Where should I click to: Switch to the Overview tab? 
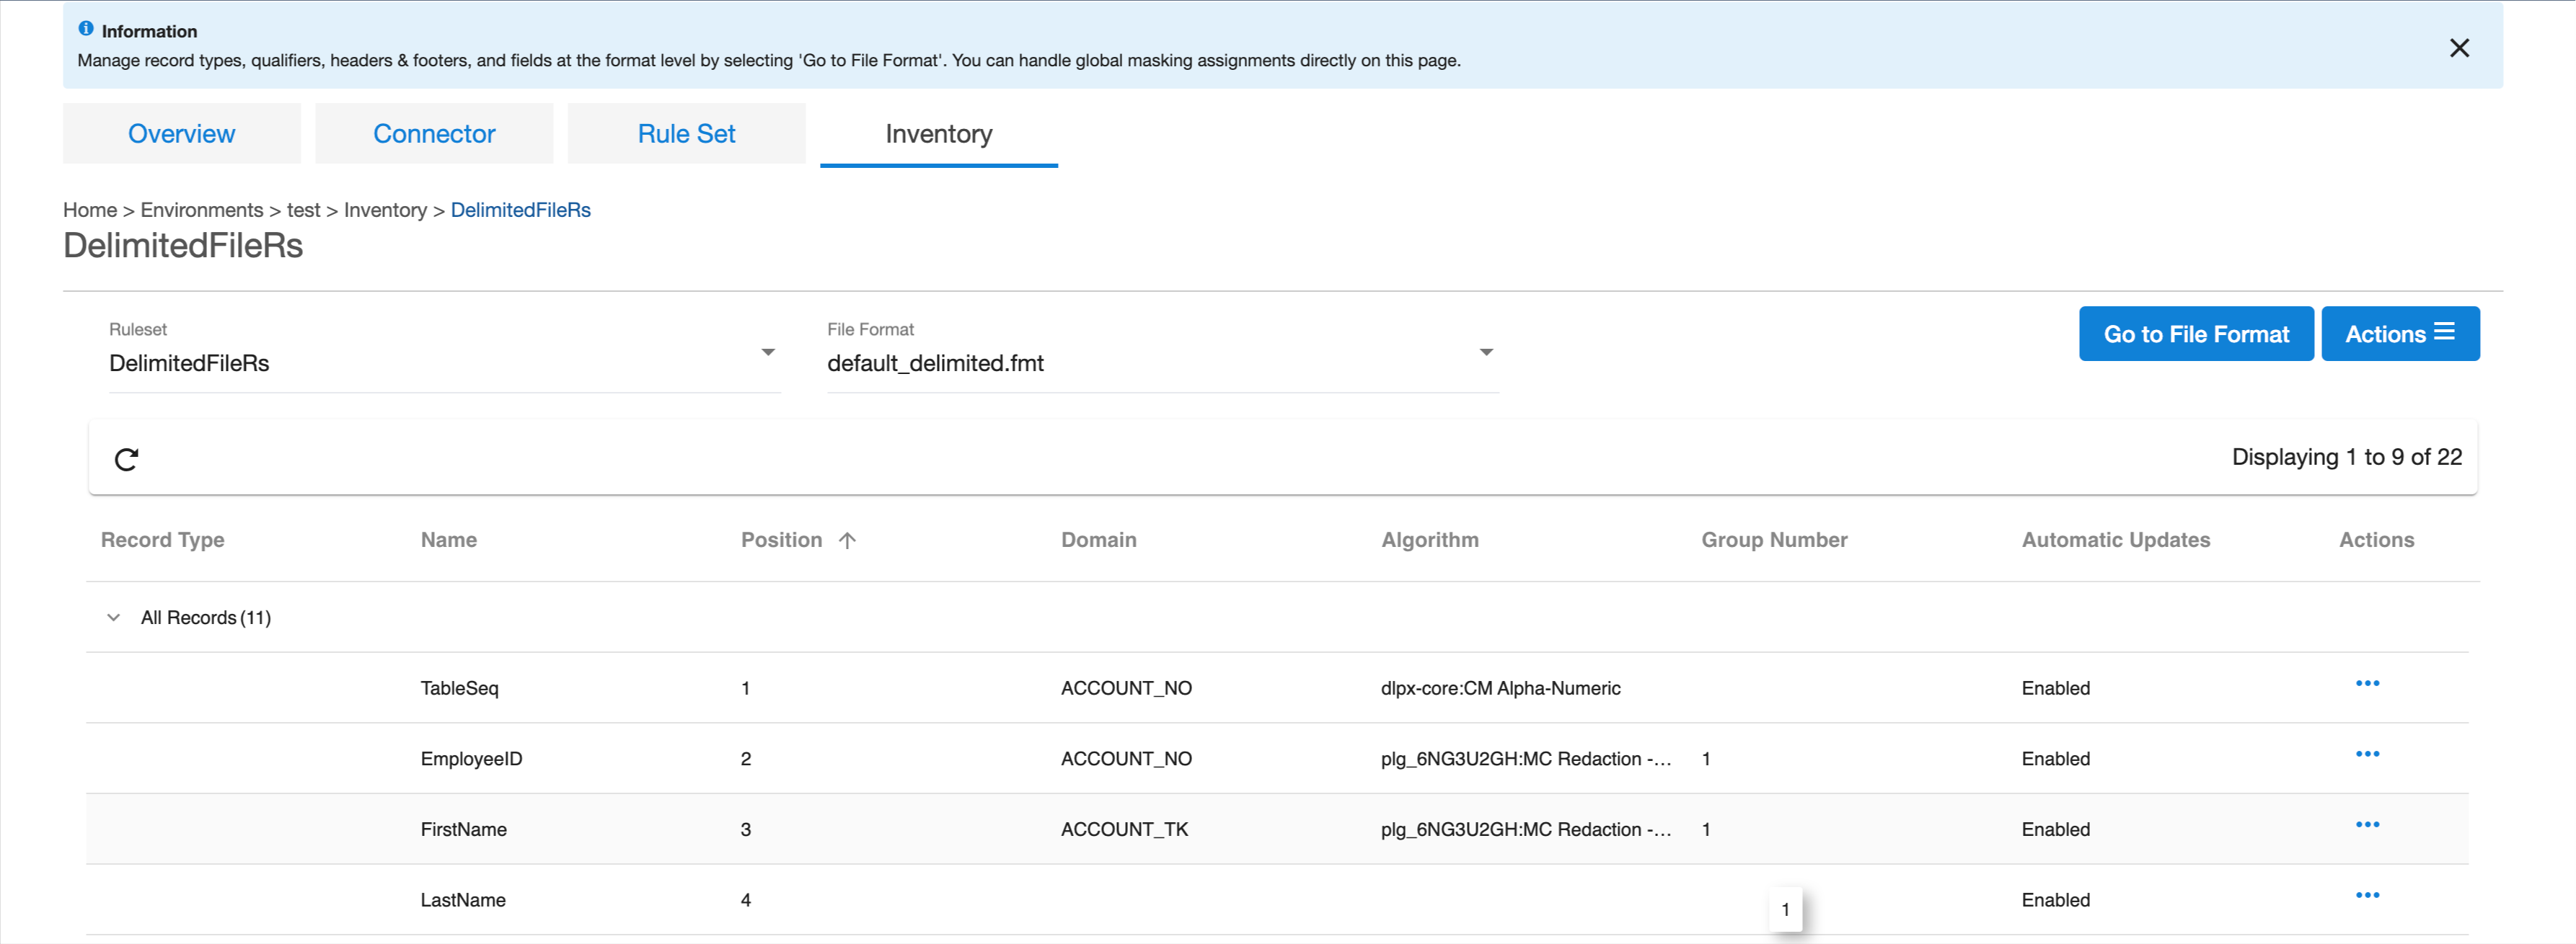tap(181, 134)
